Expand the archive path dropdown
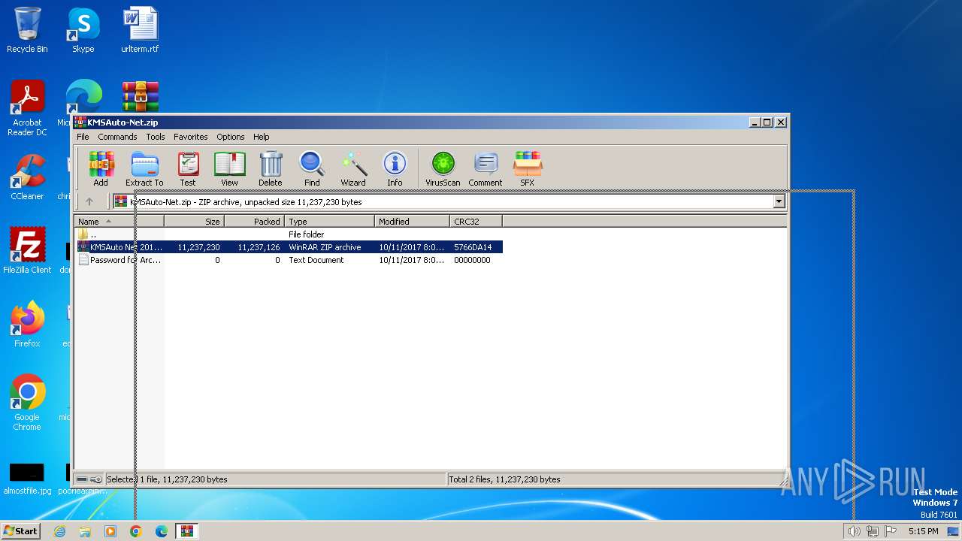This screenshot has width=962, height=541. 779,201
